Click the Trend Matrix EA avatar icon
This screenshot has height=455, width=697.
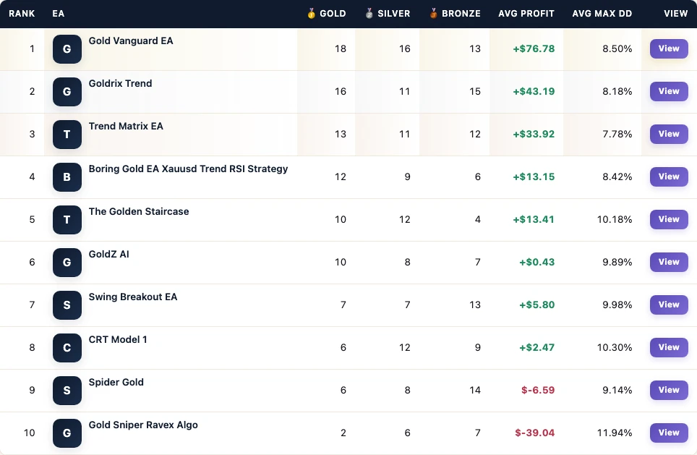67,135
